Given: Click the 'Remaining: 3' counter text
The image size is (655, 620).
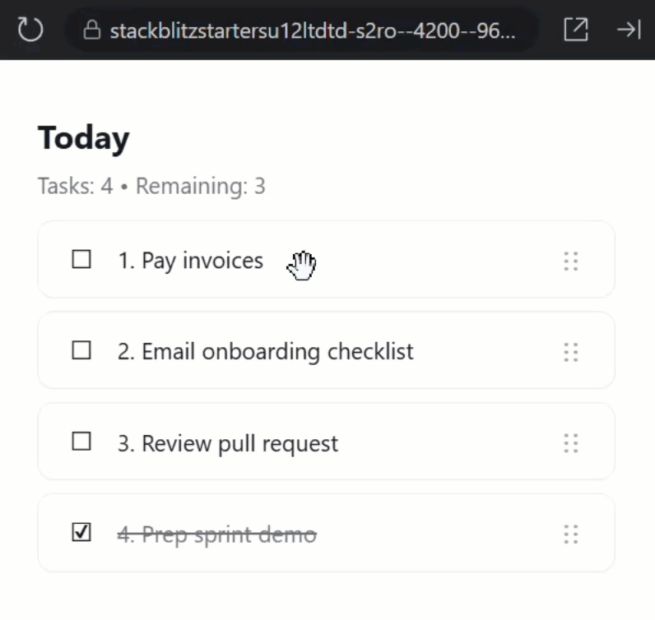Looking at the screenshot, I should (x=200, y=186).
